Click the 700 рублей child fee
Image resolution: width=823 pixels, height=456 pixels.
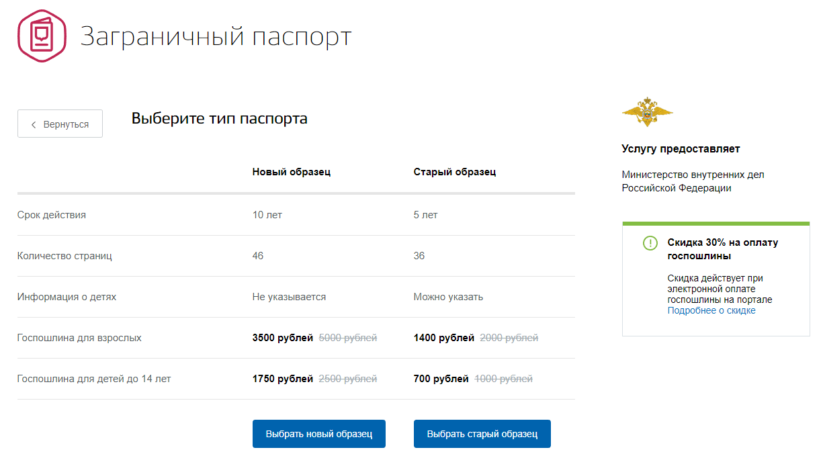[441, 379]
